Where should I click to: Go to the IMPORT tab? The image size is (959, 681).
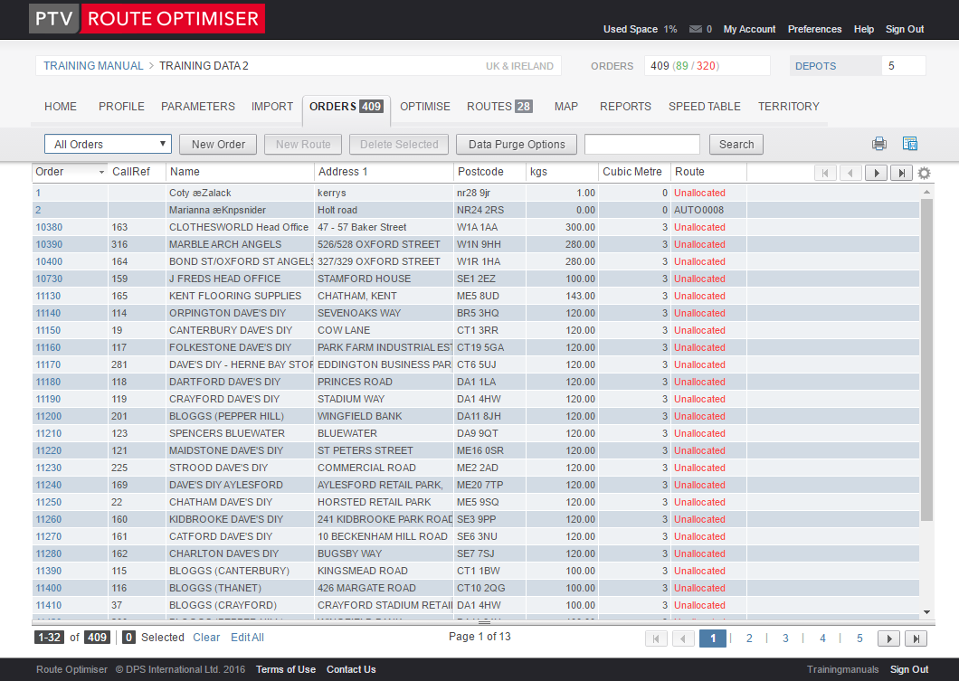[272, 107]
